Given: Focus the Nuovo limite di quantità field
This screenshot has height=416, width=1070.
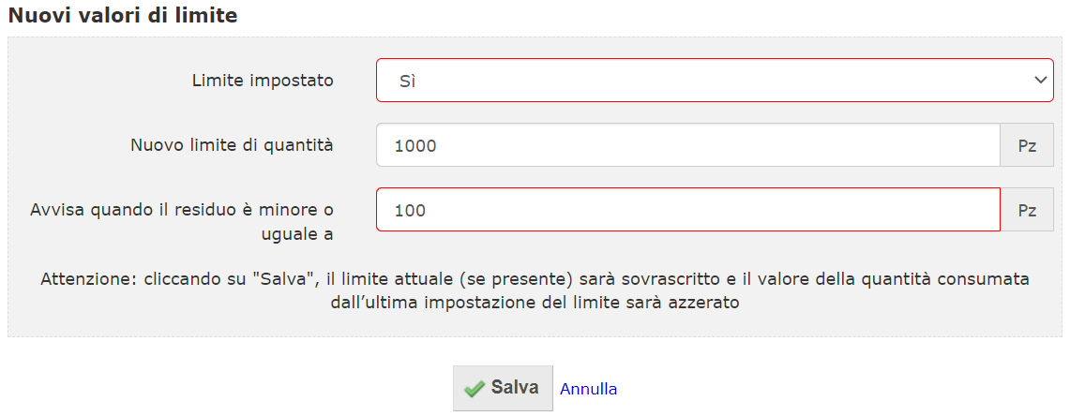Looking at the screenshot, I should [688, 144].
